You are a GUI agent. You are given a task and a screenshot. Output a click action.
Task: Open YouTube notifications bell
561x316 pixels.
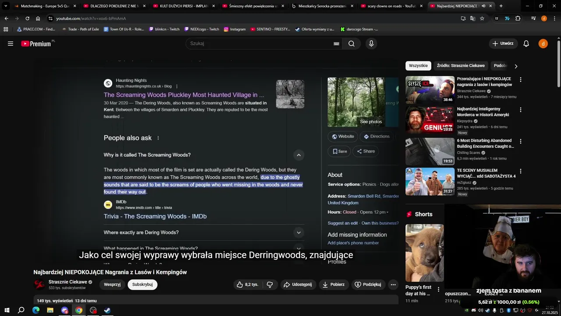pyautogui.click(x=526, y=43)
